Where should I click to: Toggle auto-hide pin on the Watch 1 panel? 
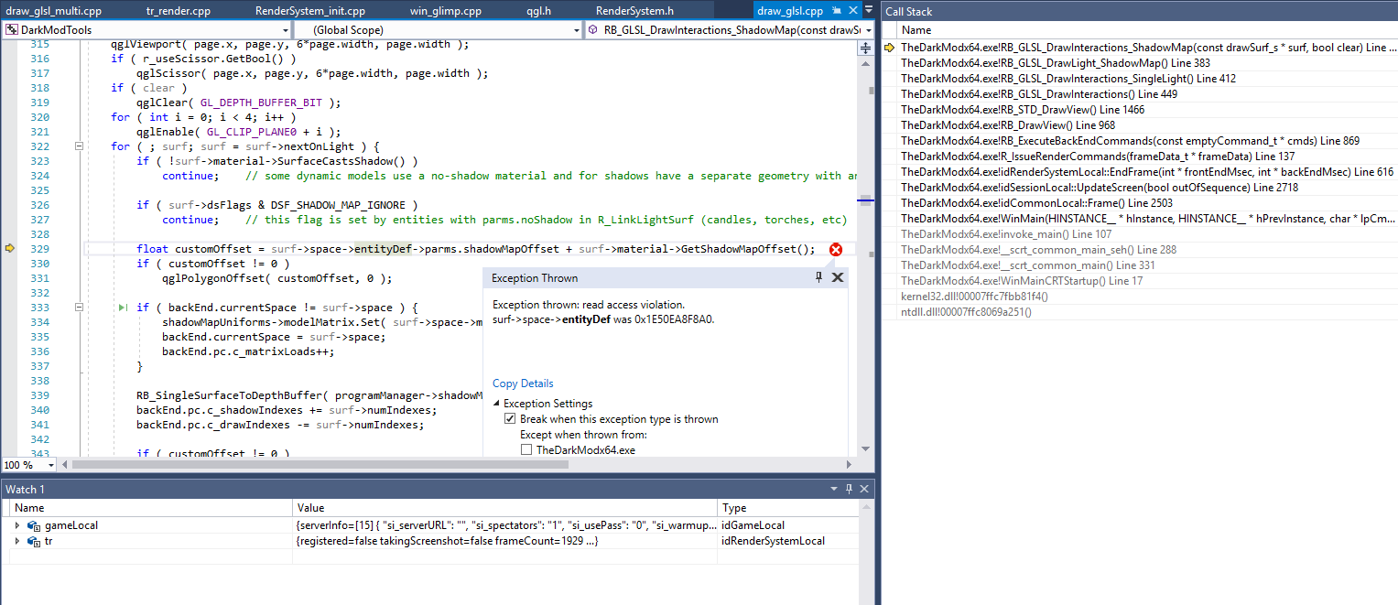point(849,490)
